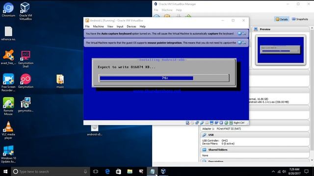
Task: Click the video capture status bar icon
Action: pyautogui.click(x=216, y=123)
